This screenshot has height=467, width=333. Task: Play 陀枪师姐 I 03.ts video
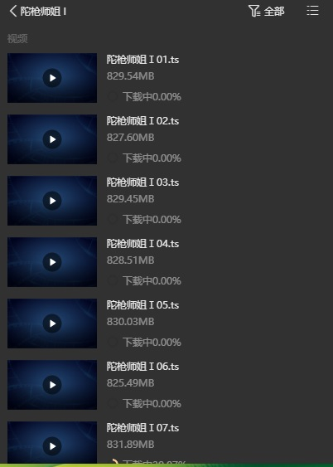coord(52,201)
